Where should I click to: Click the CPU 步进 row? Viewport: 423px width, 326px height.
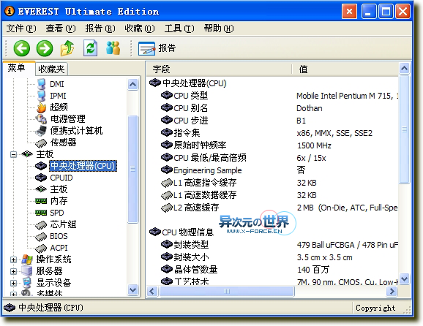point(272,121)
